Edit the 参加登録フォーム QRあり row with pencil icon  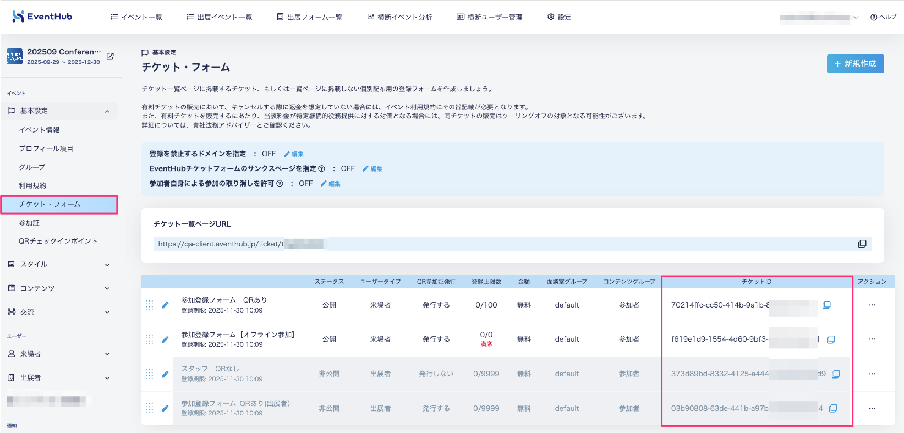[x=165, y=305]
